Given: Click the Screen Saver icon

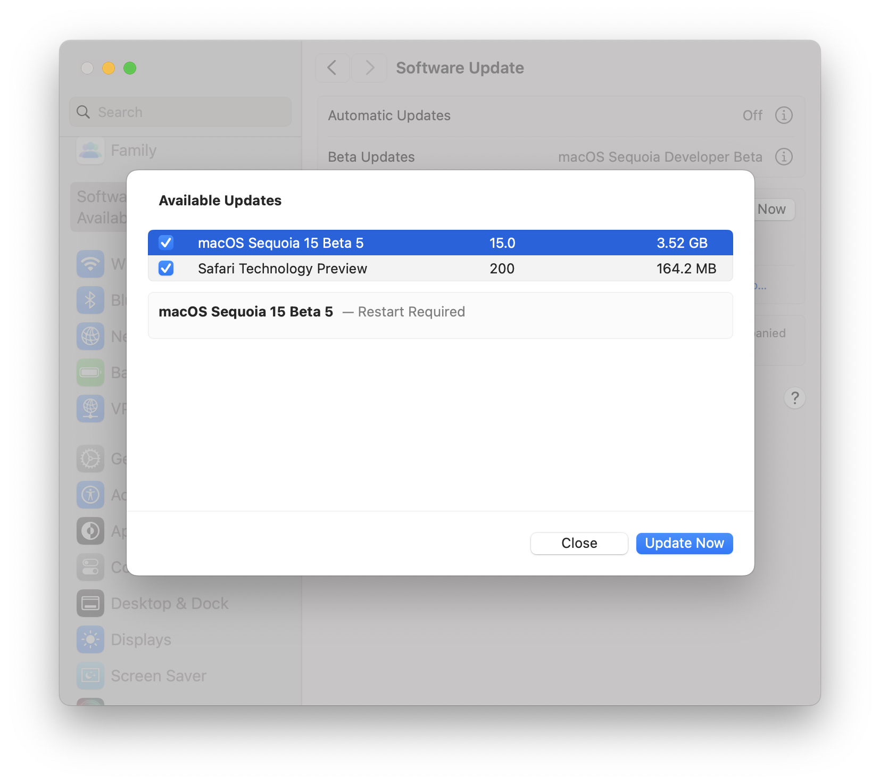Looking at the screenshot, I should point(90,675).
